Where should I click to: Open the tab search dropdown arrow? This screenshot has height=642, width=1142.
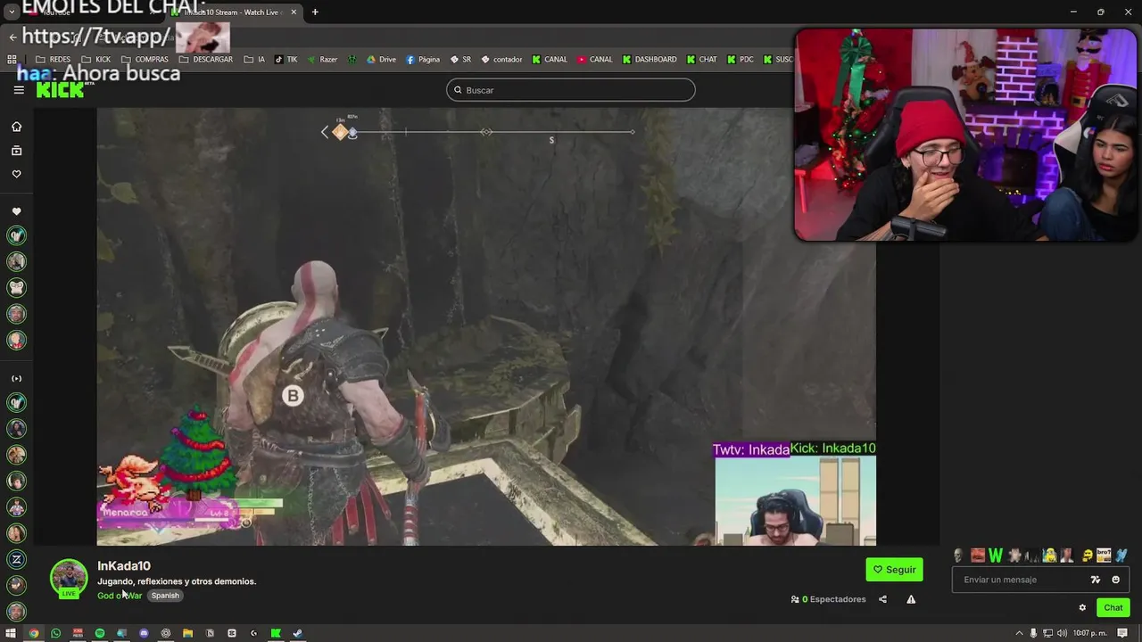click(12, 12)
